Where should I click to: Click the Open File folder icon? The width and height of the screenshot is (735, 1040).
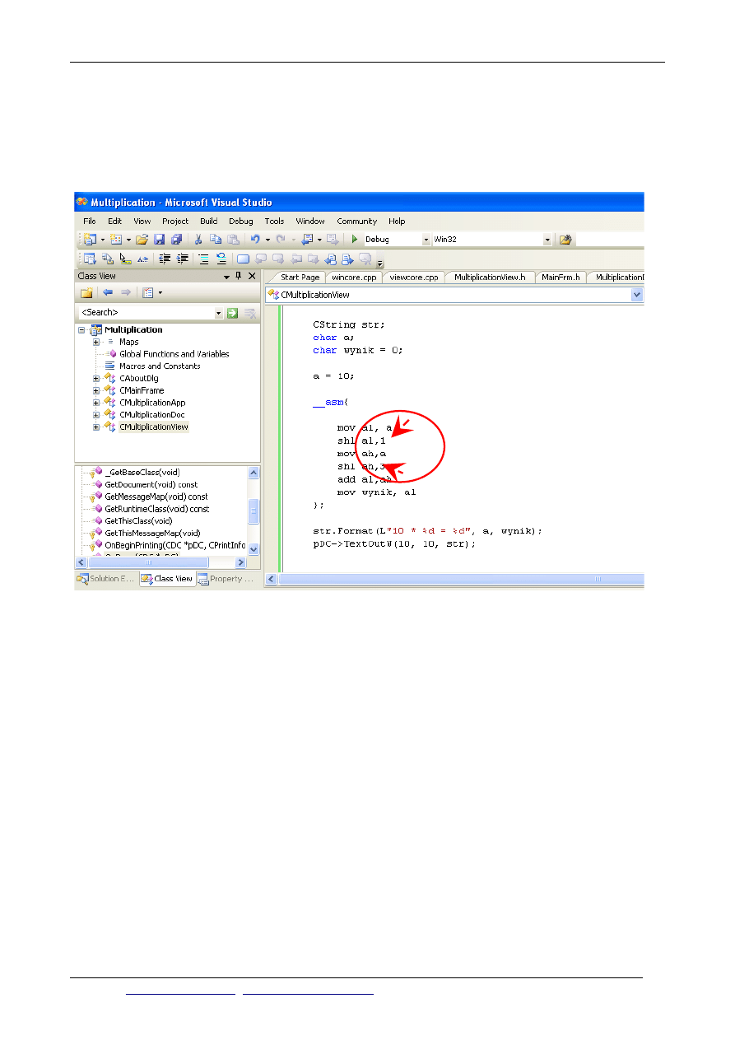142,240
